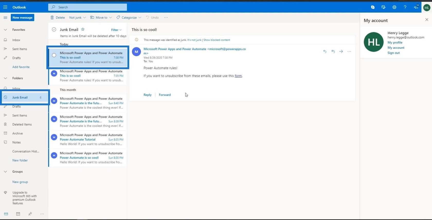This screenshot has width=432, height=220.
Task: Click the Forward button below message
Action: pos(165,95)
